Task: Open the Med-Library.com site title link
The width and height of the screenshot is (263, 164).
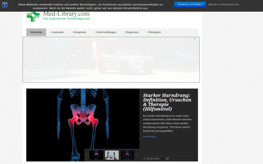Action: [x=66, y=14]
